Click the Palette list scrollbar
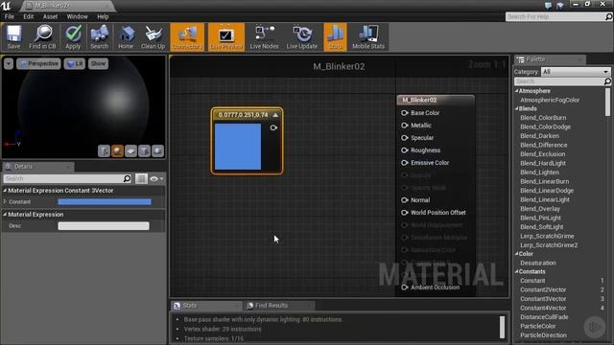Screen dimensions: 614x345 [607, 103]
